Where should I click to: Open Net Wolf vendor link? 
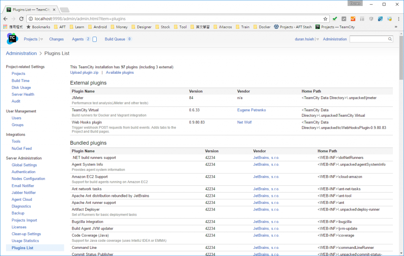pyautogui.click(x=244, y=122)
